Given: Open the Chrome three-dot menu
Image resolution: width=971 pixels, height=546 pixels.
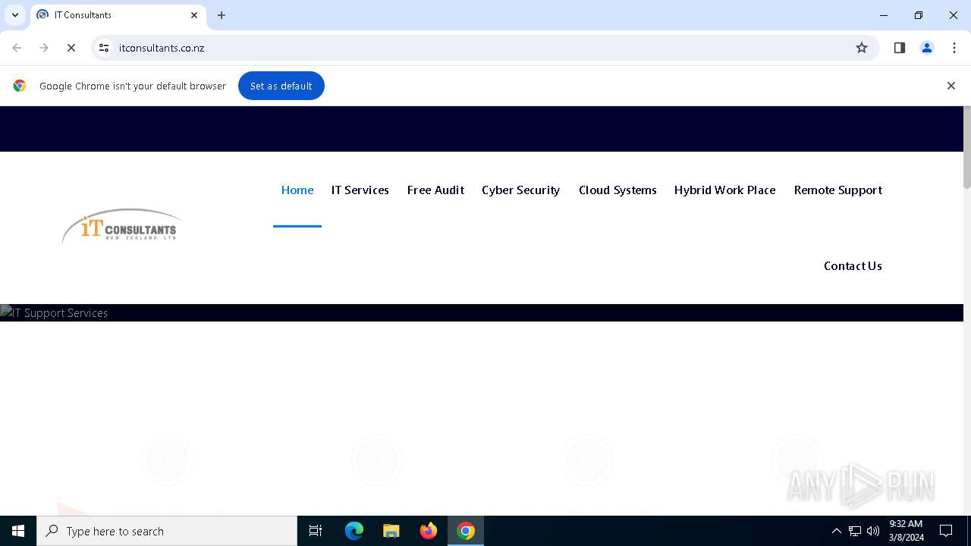Looking at the screenshot, I should (954, 48).
